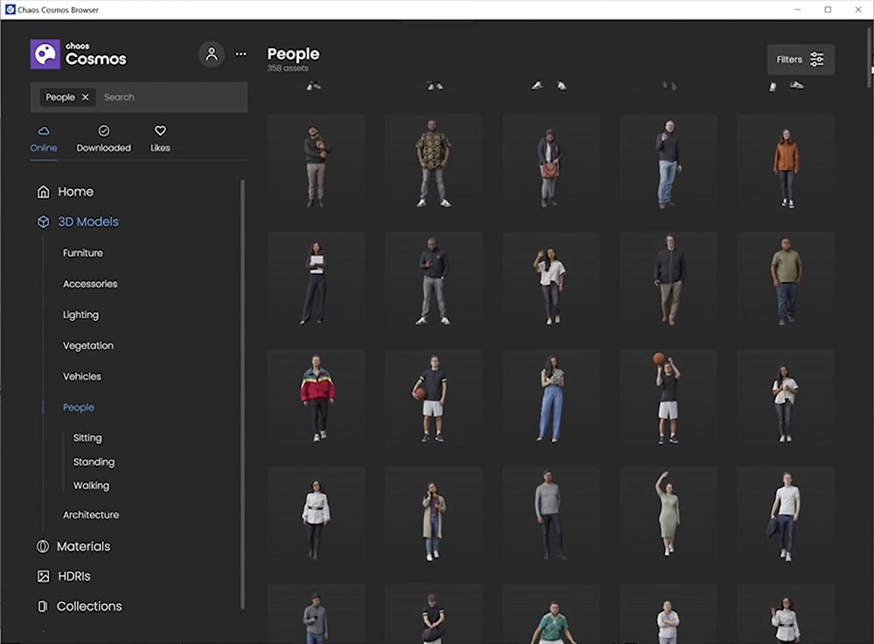This screenshot has width=874, height=644.
Task: Select woman in orange jacket thumbnail
Action: (786, 163)
